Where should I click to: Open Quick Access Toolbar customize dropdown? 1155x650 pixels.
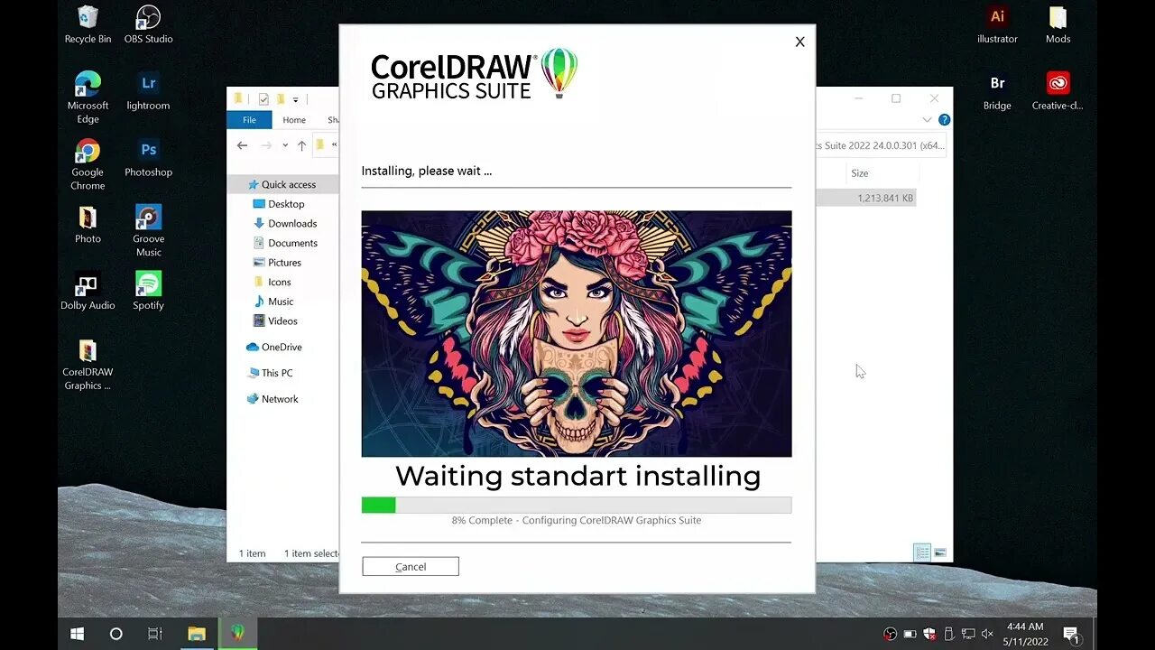coord(295,99)
